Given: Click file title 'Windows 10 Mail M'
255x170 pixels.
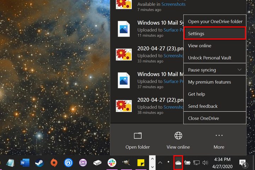Looking at the screenshot, I should pos(160,74).
